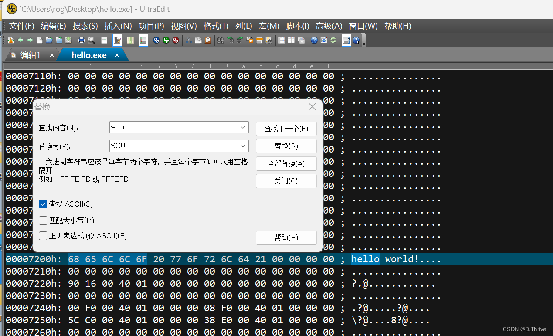553x336 pixels.
Task: Click the Print toolbar icon
Action: (81, 40)
